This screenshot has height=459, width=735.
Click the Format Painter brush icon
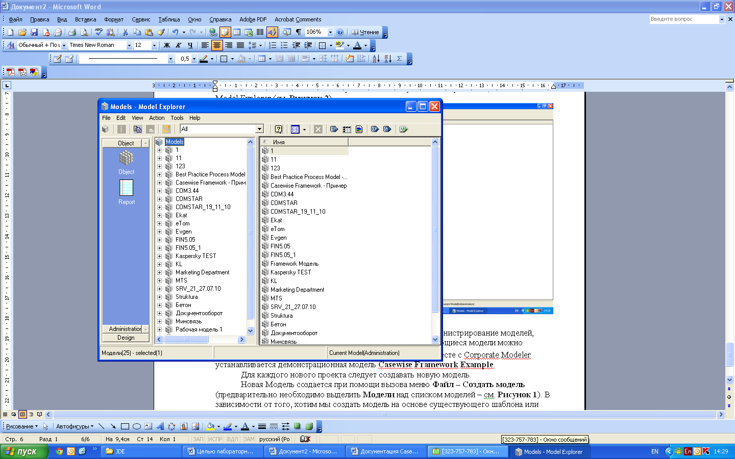click(x=161, y=32)
